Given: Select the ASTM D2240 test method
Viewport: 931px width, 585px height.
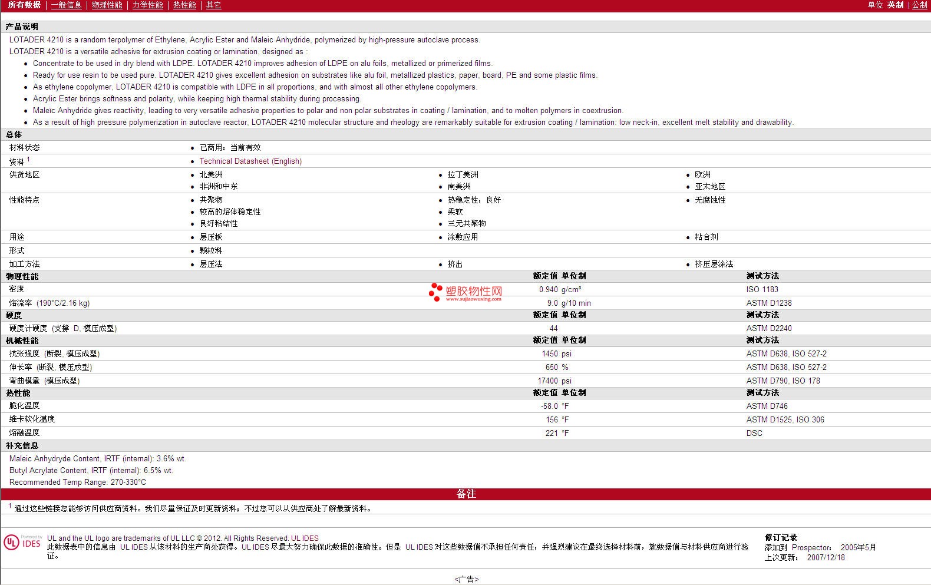Looking at the screenshot, I should (x=769, y=329).
